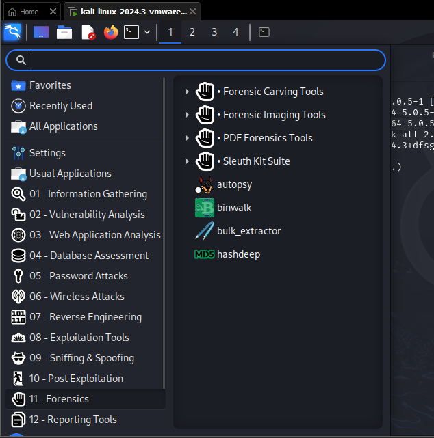
Task: Launch hashdeep
Action: click(x=277, y=254)
